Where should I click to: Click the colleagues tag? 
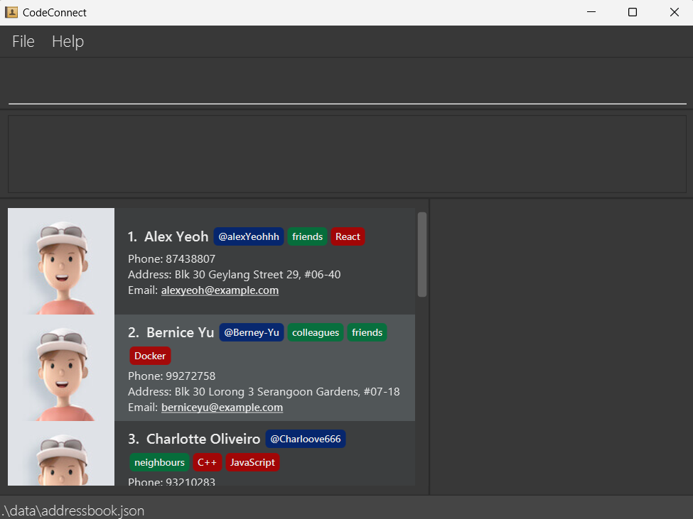point(316,332)
